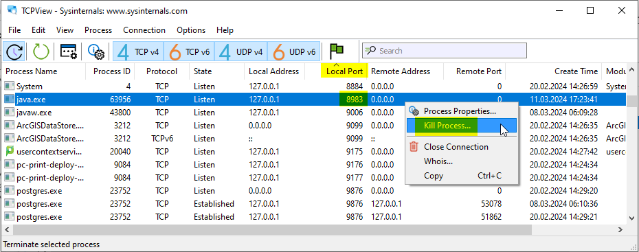Open the File menu
Image resolution: width=639 pixels, height=252 pixels.
[x=14, y=30]
